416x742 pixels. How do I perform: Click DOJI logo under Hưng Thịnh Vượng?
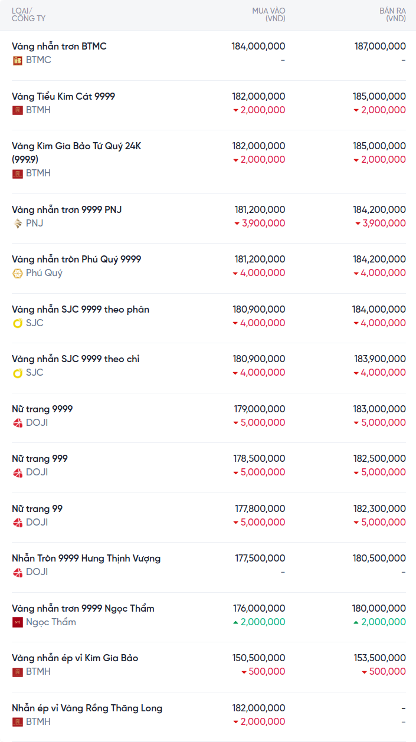[x=18, y=572]
